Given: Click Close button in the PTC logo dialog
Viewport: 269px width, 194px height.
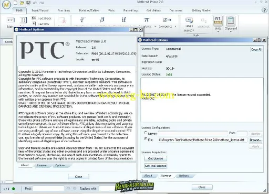Looking at the screenshot, I should click(78, 177).
